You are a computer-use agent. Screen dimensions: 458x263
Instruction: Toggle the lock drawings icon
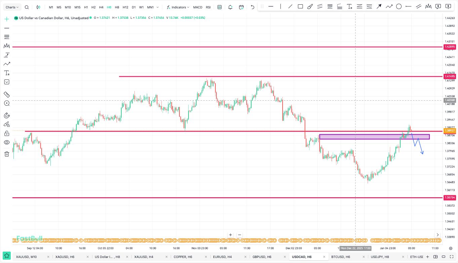(x=7, y=134)
